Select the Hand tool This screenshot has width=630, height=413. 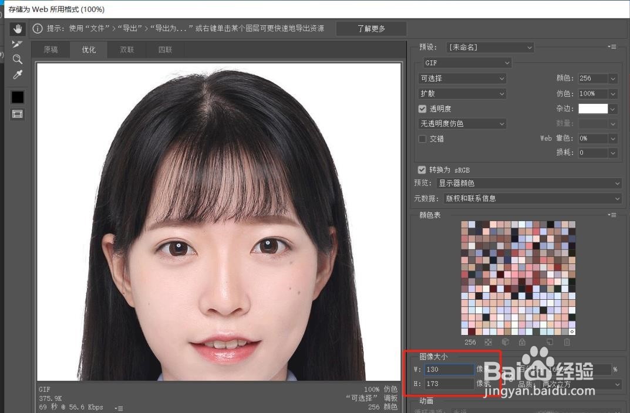17,28
